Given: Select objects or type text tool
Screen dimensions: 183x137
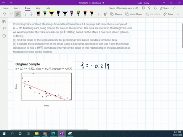Looking at the screenshot, I should (18, 14).
